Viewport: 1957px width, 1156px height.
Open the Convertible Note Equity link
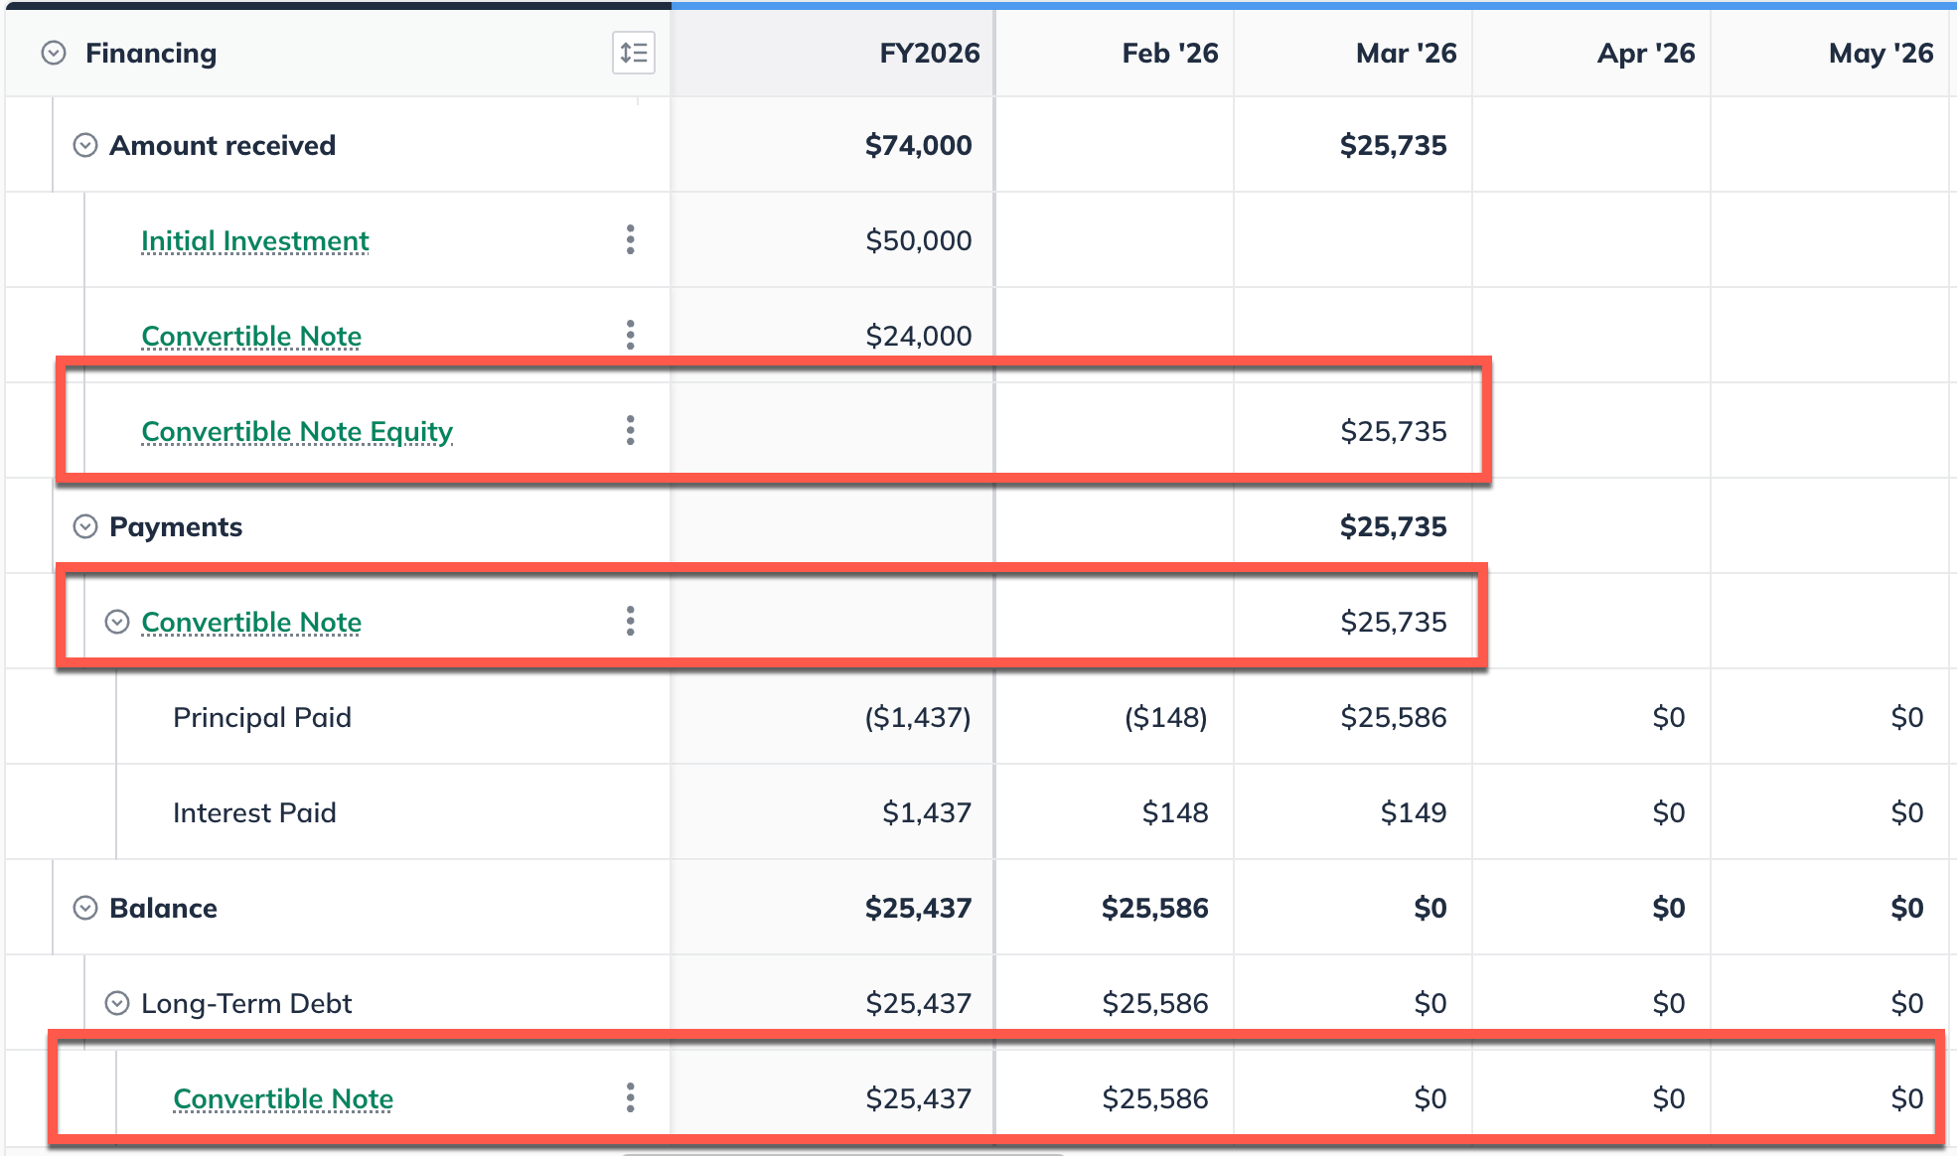click(296, 431)
